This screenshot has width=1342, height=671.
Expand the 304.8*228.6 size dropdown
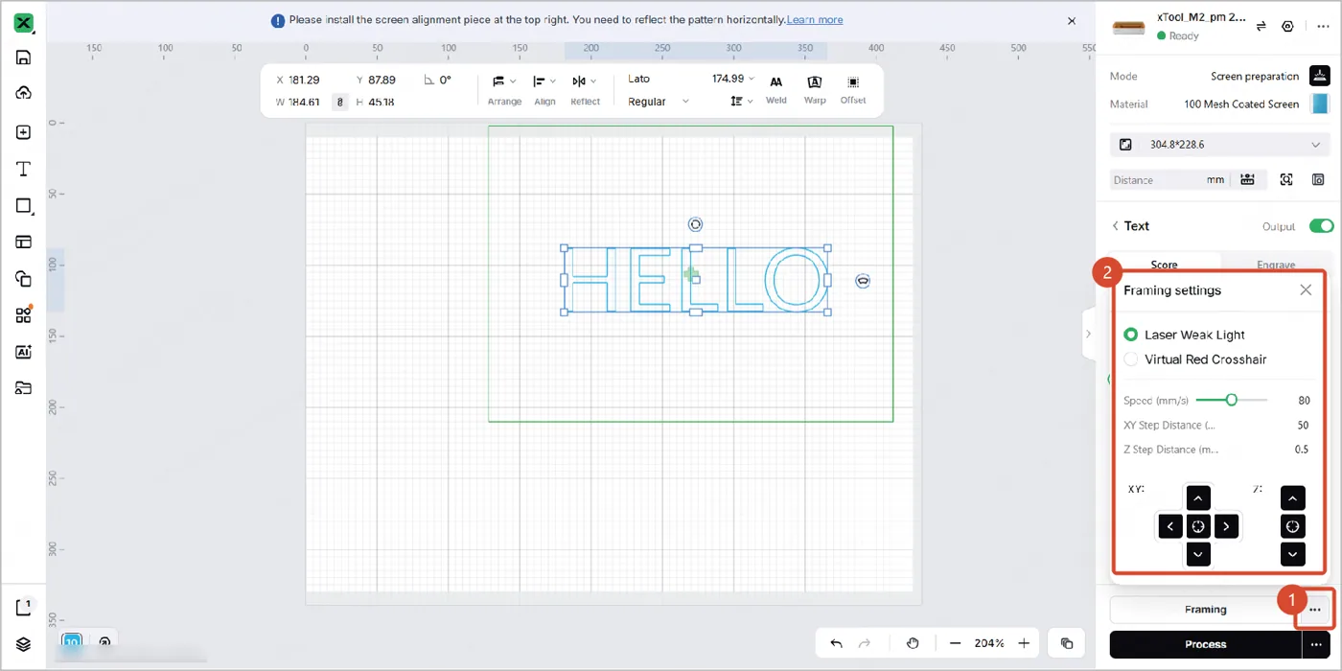pos(1220,145)
